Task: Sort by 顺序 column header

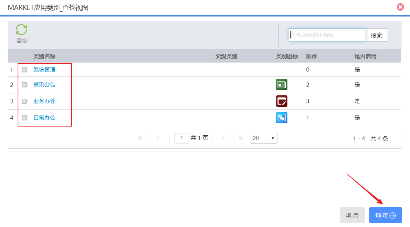Action: click(311, 56)
